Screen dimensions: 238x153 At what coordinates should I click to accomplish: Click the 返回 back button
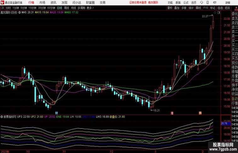point(227,8)
